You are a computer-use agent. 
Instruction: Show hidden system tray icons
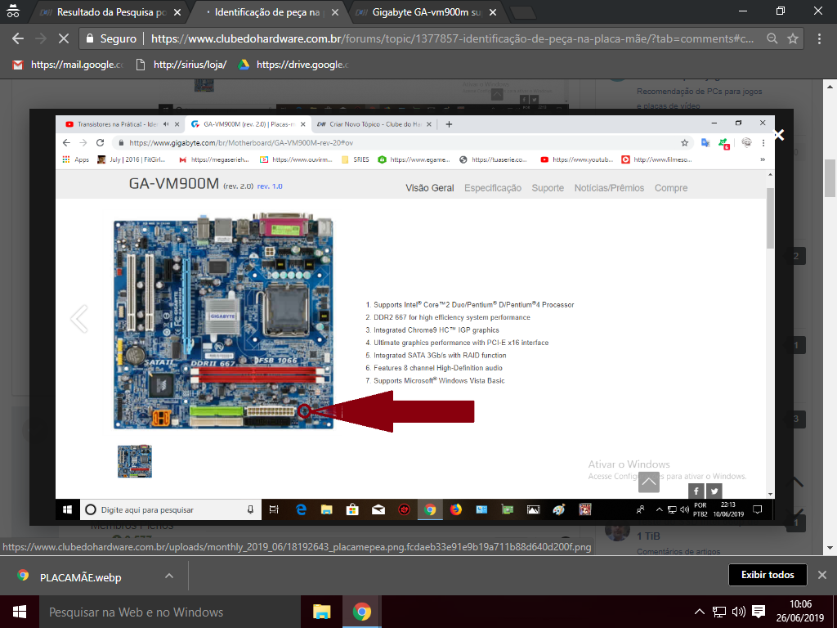[700, 612]
